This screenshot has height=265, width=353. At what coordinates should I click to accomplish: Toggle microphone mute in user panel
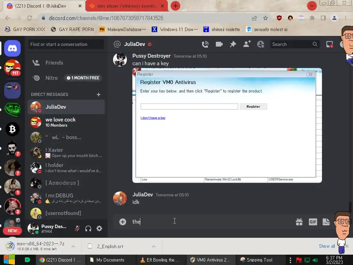click(77, 228)
